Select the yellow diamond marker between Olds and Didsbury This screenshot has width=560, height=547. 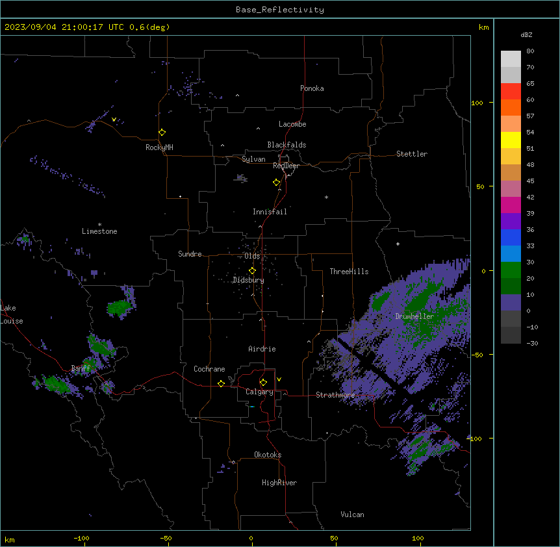point(252,271)
